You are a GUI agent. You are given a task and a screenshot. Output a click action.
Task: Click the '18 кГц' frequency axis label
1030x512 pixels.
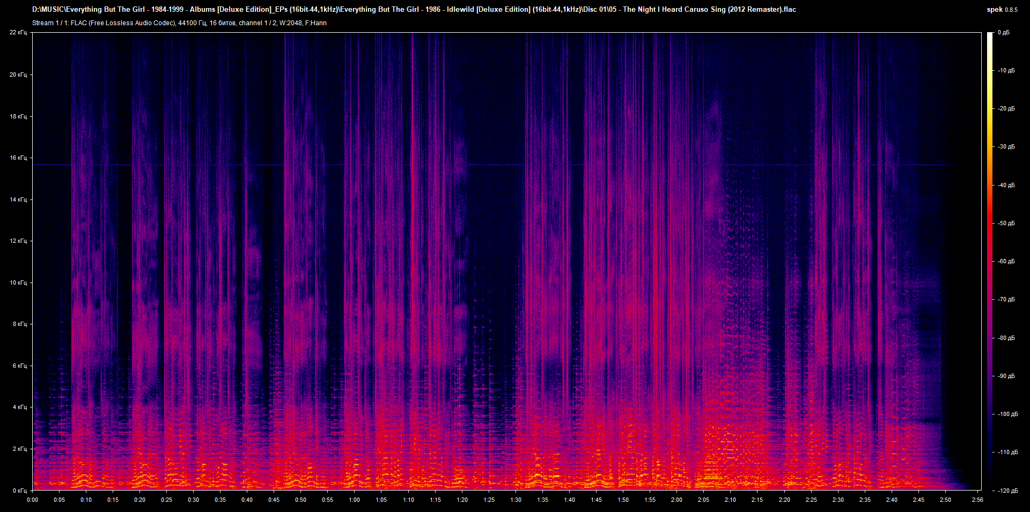(x=18, y=116)
